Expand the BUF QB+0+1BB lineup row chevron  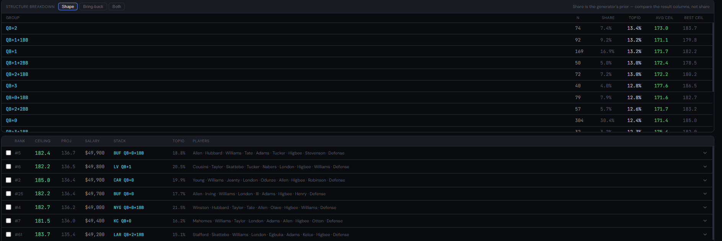(705, 153)
